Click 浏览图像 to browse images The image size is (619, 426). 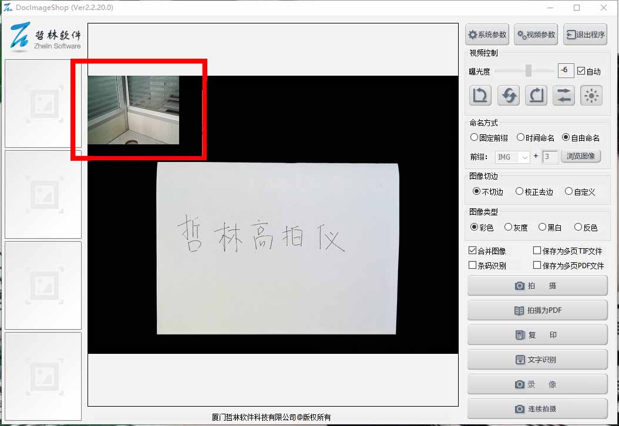click(580, 156)
